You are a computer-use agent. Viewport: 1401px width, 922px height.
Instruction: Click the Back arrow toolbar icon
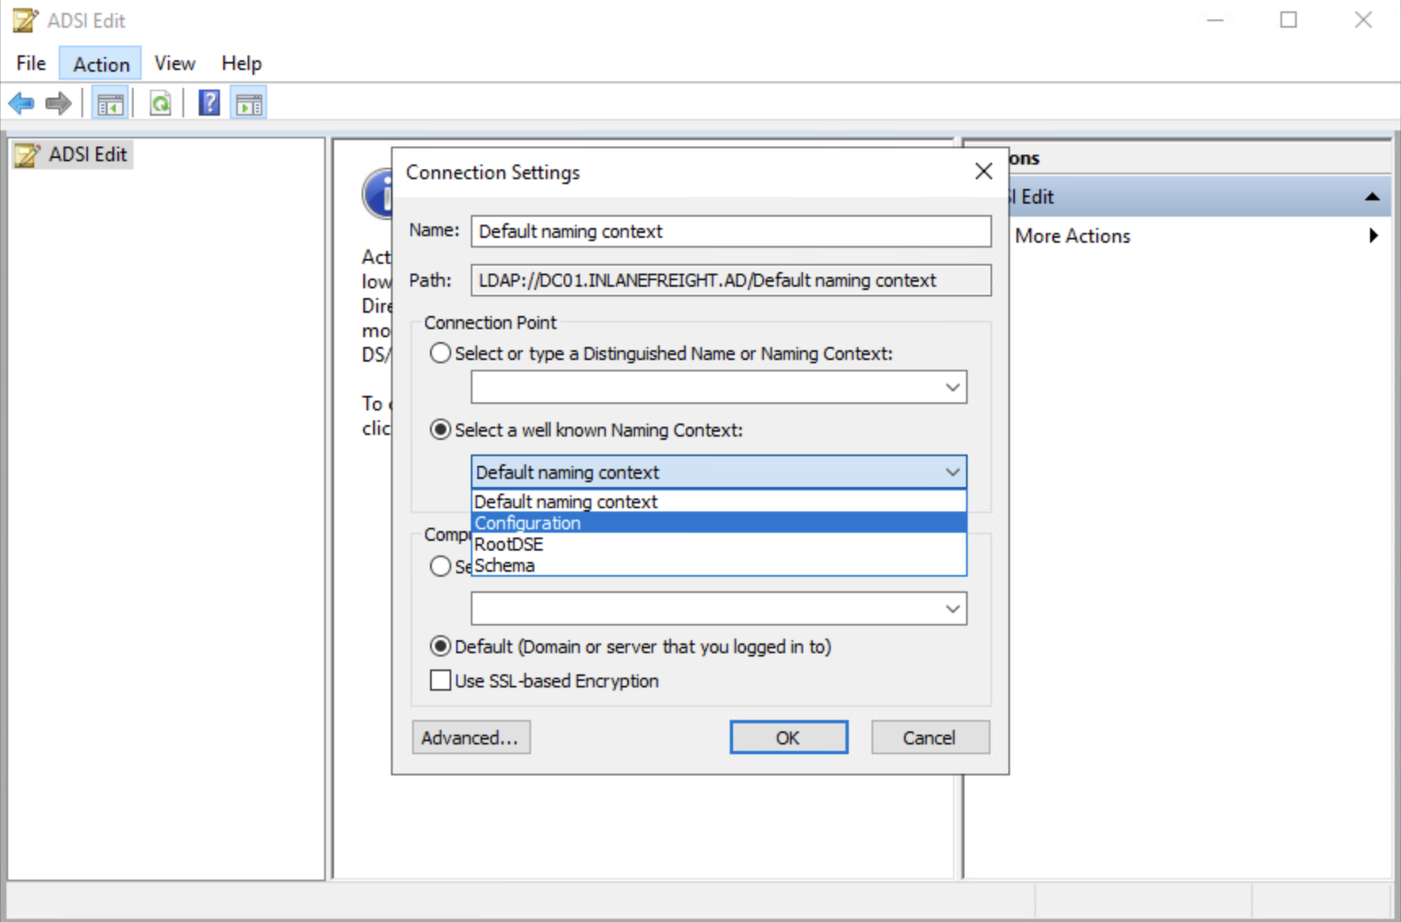click(21, 103)
